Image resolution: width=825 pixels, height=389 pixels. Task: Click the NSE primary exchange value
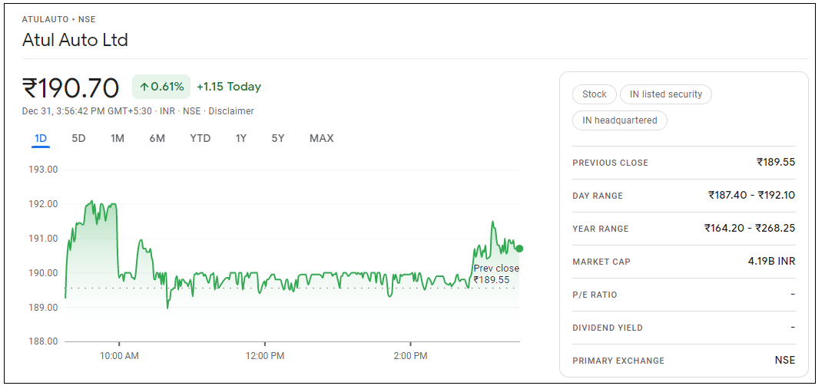[784, 360]
